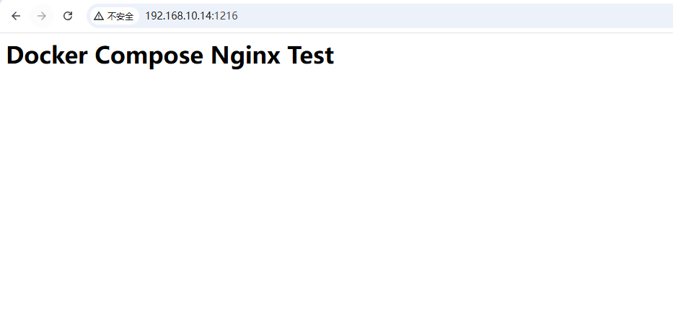Click the Docker Compose Nginx Test heading

170,56
